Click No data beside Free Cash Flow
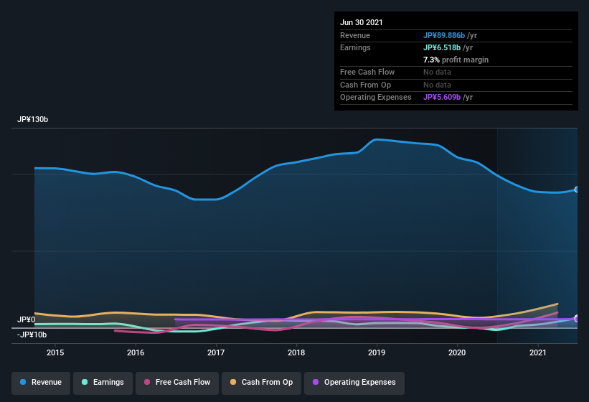Screen dimensions: 589x402 (437, 72)
